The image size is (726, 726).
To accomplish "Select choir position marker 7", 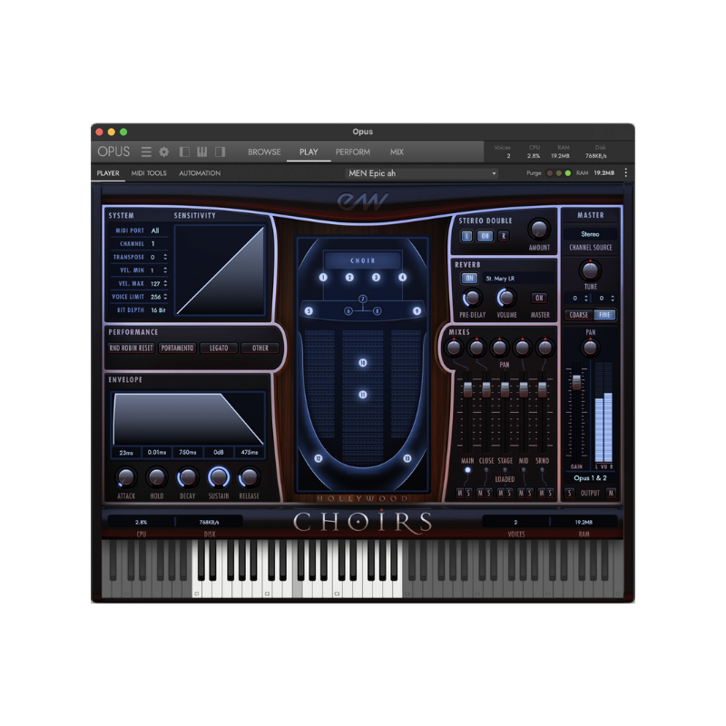I will tap(363, 299).
